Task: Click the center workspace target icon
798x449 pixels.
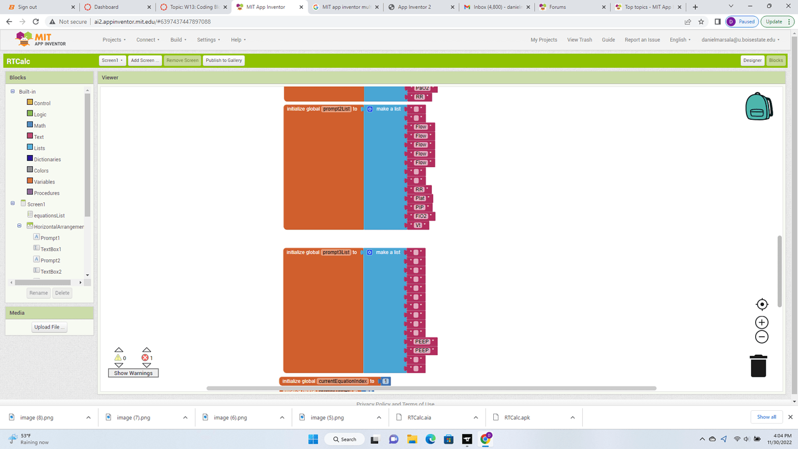Action: pos(762,304)
